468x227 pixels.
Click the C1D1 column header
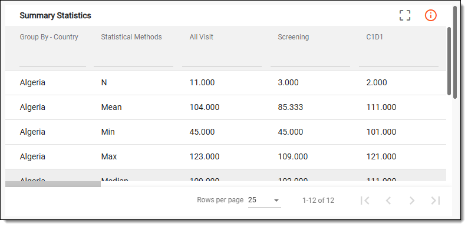[375, 37]
